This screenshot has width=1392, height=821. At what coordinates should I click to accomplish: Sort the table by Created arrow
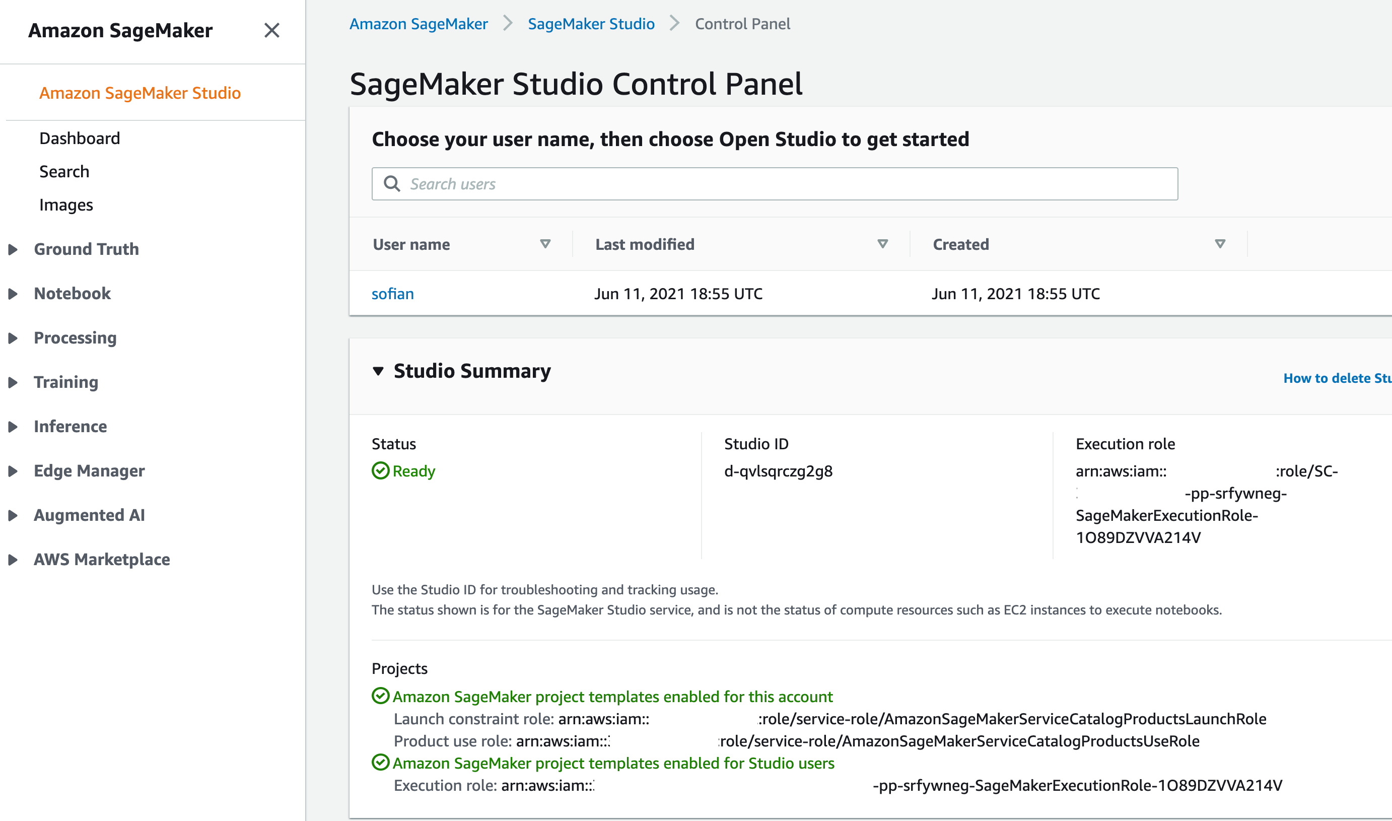[1220, 244]
